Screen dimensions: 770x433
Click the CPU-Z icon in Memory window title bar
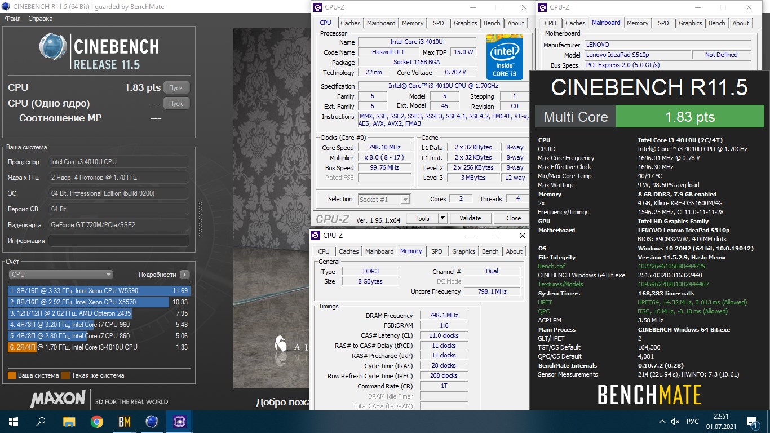[x=316, y=235]
